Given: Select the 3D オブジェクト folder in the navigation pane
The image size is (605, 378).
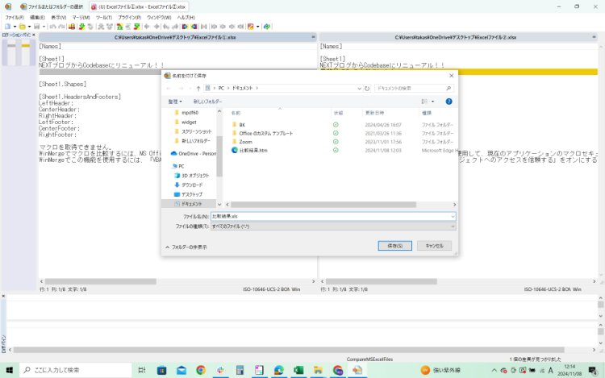Looking at the screenshot, I should pyautogui.click(x=194, y=175).
